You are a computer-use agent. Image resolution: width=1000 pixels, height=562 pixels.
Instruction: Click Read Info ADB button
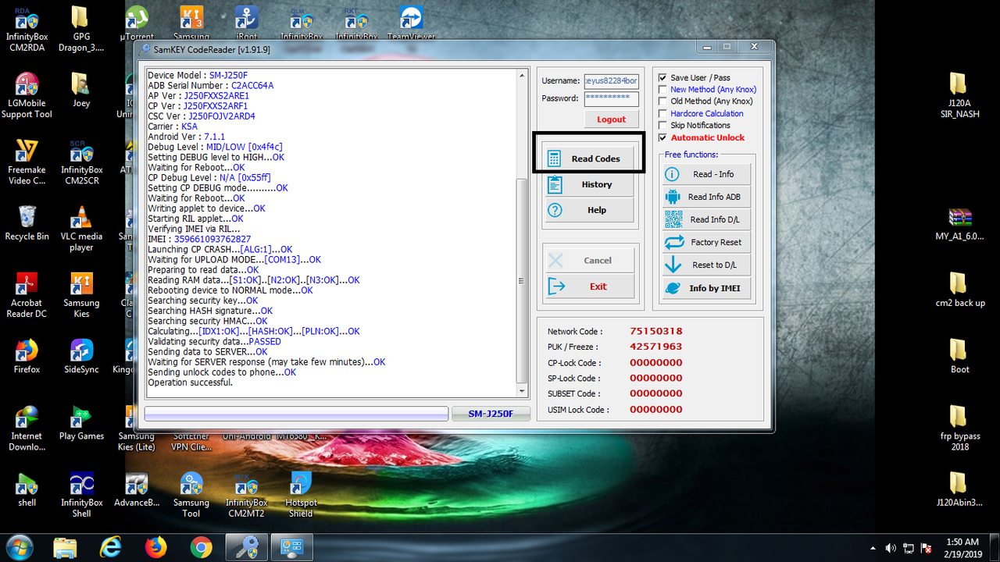click(706, 197)
